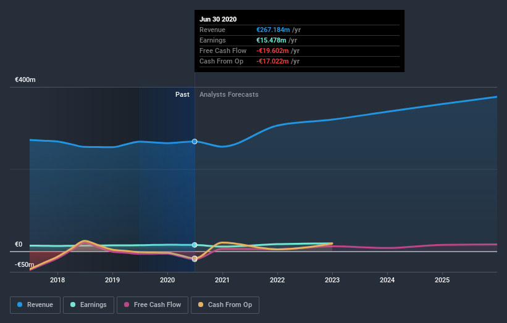Click the Cash From Op marker at Jun 2020

coord(195,258)
